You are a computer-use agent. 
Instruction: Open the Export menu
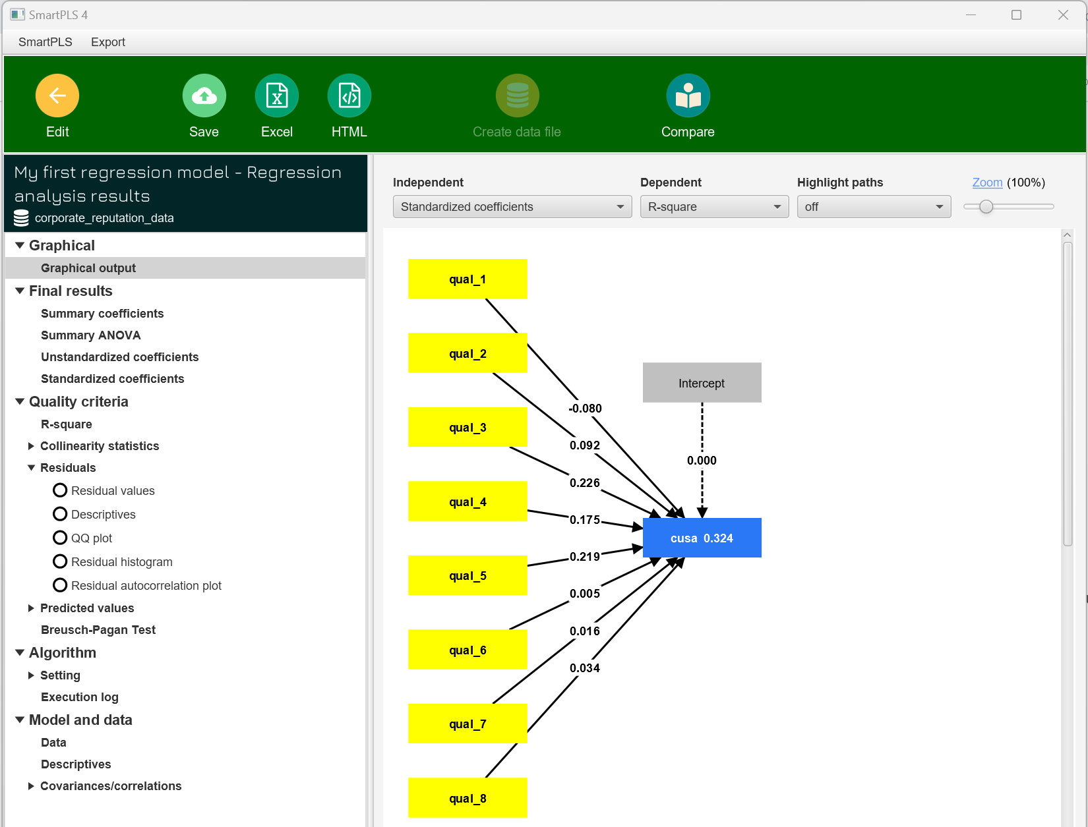tap(107, 42)
